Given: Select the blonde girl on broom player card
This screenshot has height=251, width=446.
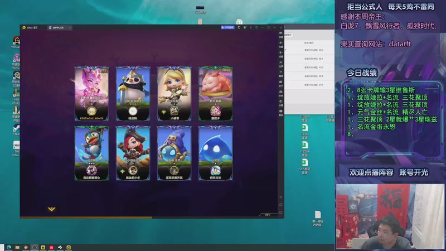Looking at the screenshot, I should (x=174, y=94).
